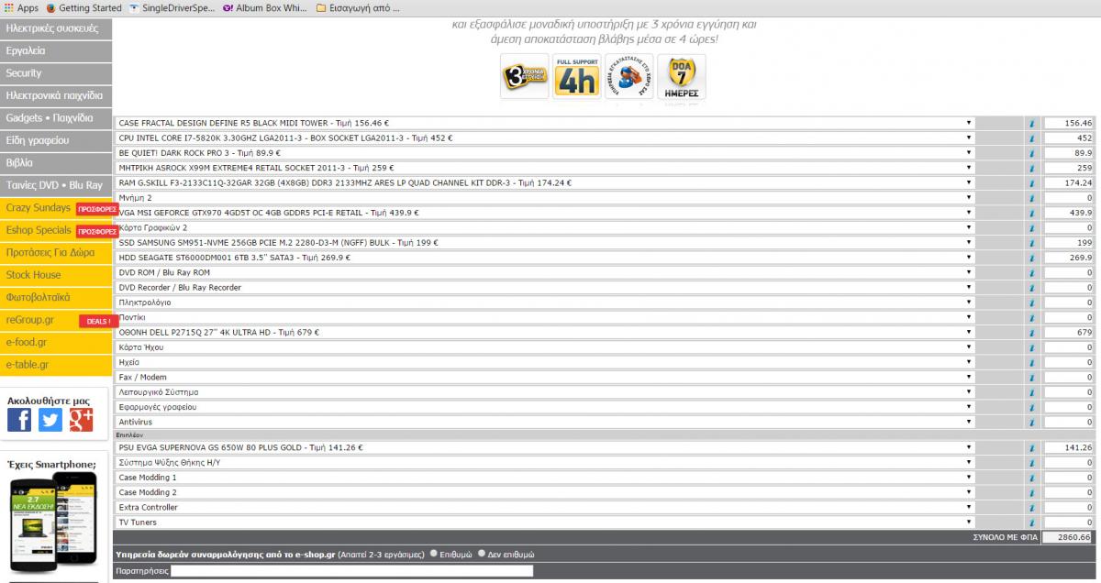
Task: Click info icon for MSI GTX970 VGA row
Action: coord(1031,213)
